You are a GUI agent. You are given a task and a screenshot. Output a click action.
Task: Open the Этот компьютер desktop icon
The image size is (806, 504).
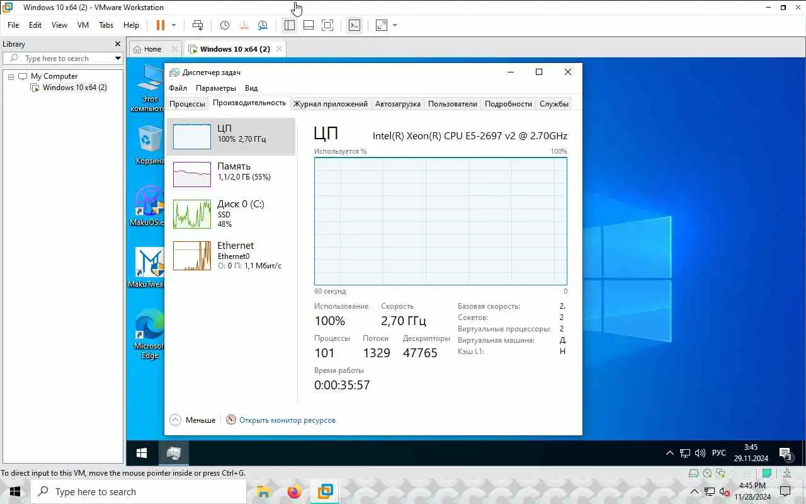[149, 88]
